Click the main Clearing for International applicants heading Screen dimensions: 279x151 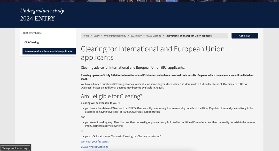153,53
